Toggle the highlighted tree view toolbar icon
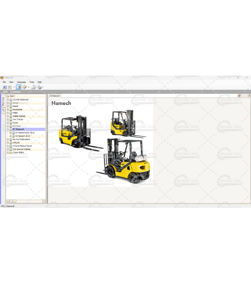The width and height of the screenshot is (251, 287). pyautogui.click(x=18, y=87)
